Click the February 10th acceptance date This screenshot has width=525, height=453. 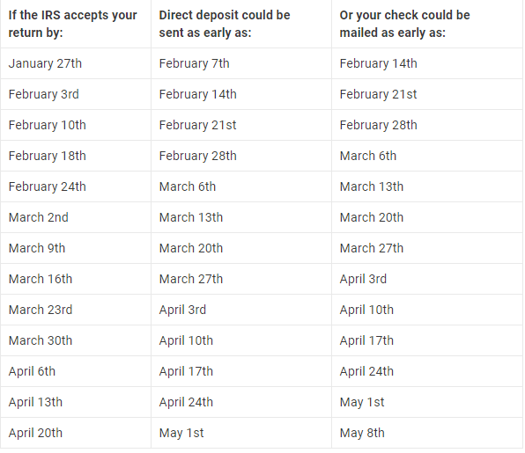point(48,125)
